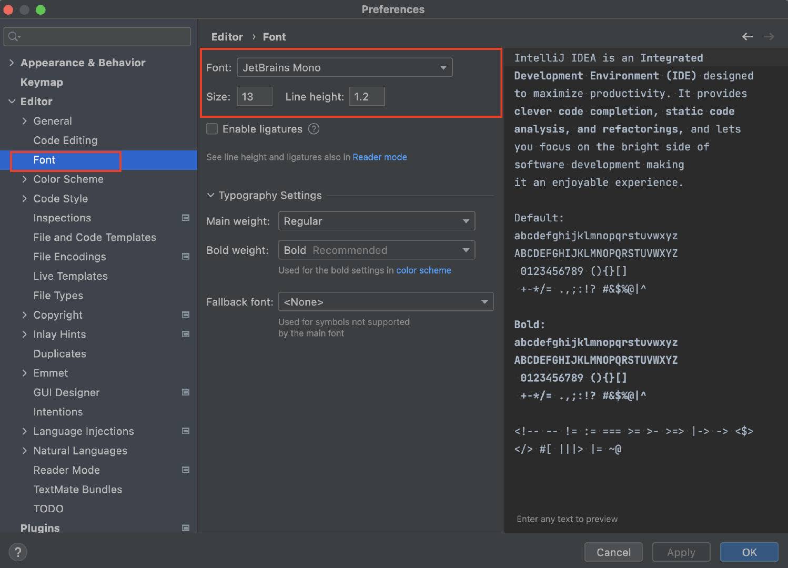This screenshot has height=568, width=788.
Task: Click the Line height field
Action: [x=367, y=97]
